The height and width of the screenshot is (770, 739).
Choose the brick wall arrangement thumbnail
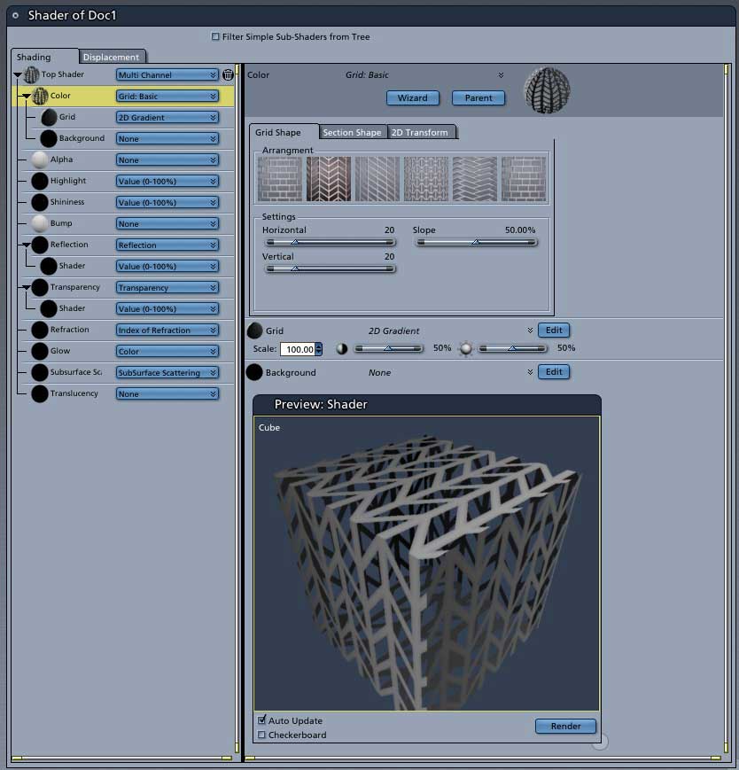tap(280, 179)
